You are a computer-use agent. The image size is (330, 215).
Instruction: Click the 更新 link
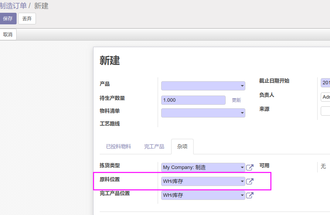pyautogui.click(x=236, y=100)
